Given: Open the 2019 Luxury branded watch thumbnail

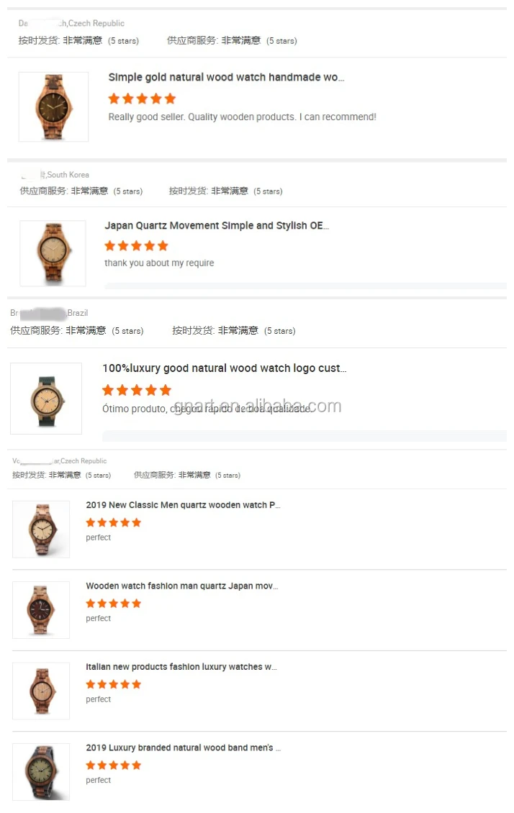Looking at the screenshot, I should point(41,771).
